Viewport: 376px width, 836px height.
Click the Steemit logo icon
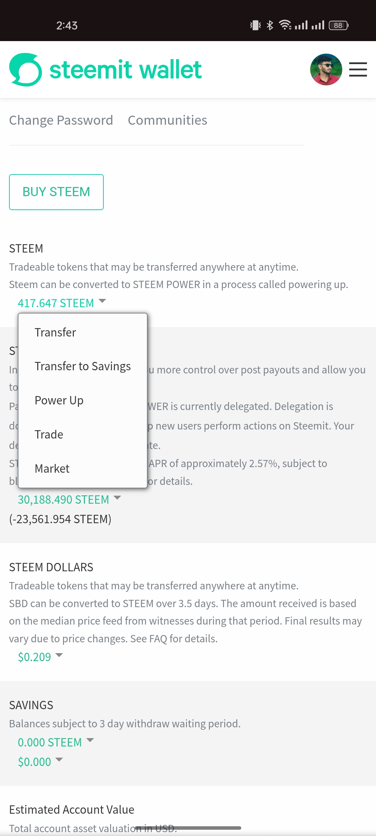tap(25, 70)
